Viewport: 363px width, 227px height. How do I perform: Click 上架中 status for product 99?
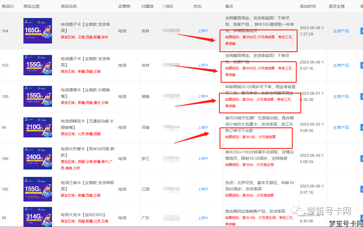tap(203, 218)
